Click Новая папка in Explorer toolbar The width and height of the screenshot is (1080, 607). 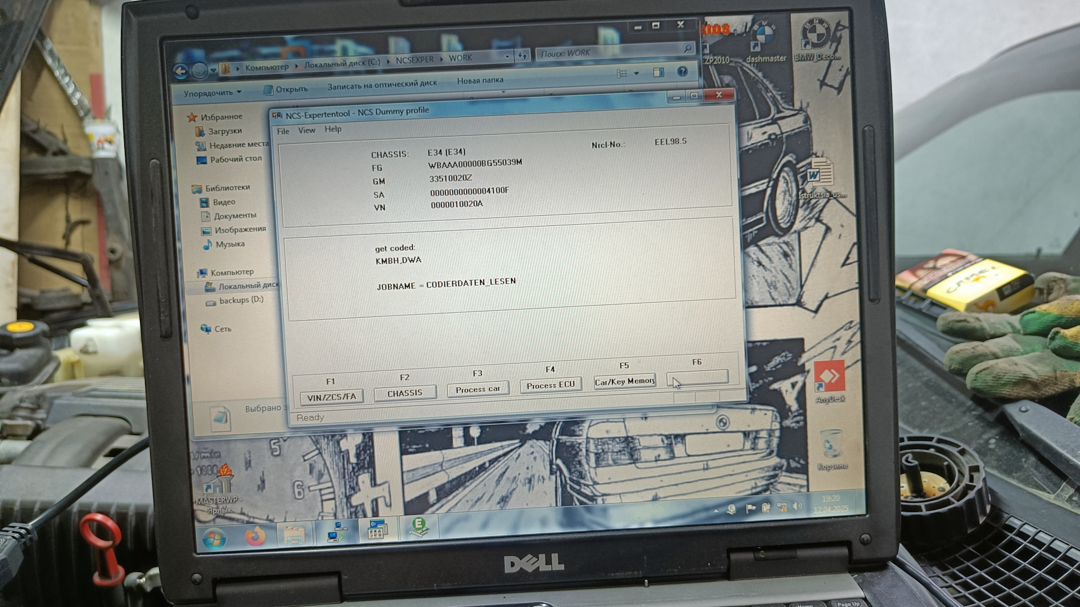click(x=480, y=80)
